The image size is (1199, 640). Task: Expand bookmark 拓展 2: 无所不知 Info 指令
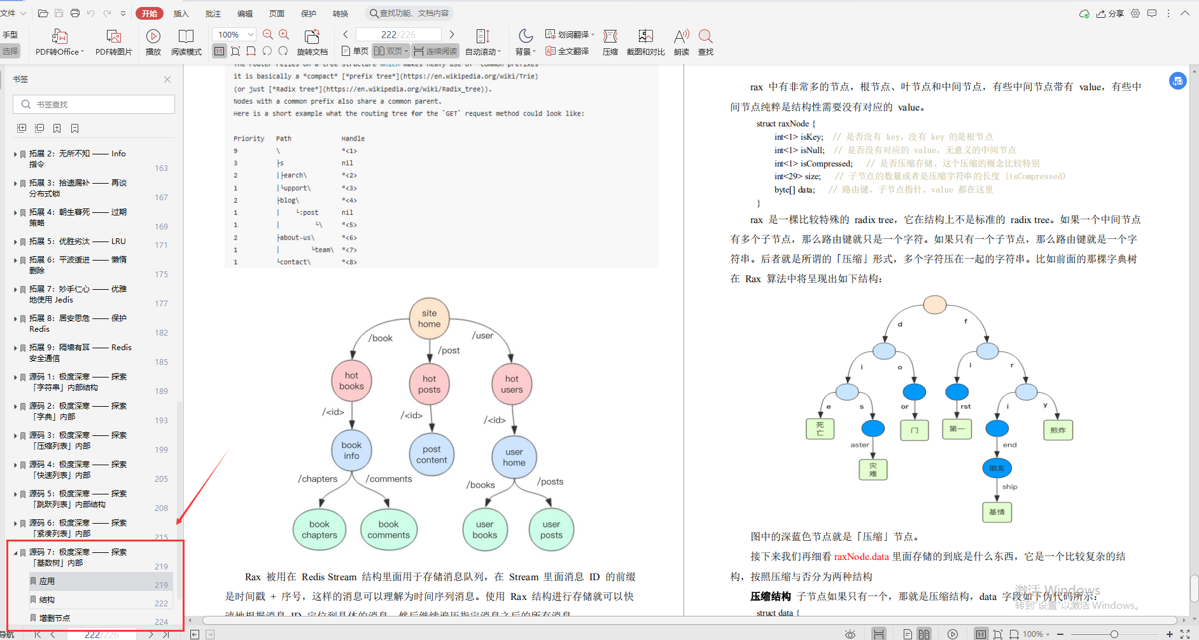click(x=15, y=154)
